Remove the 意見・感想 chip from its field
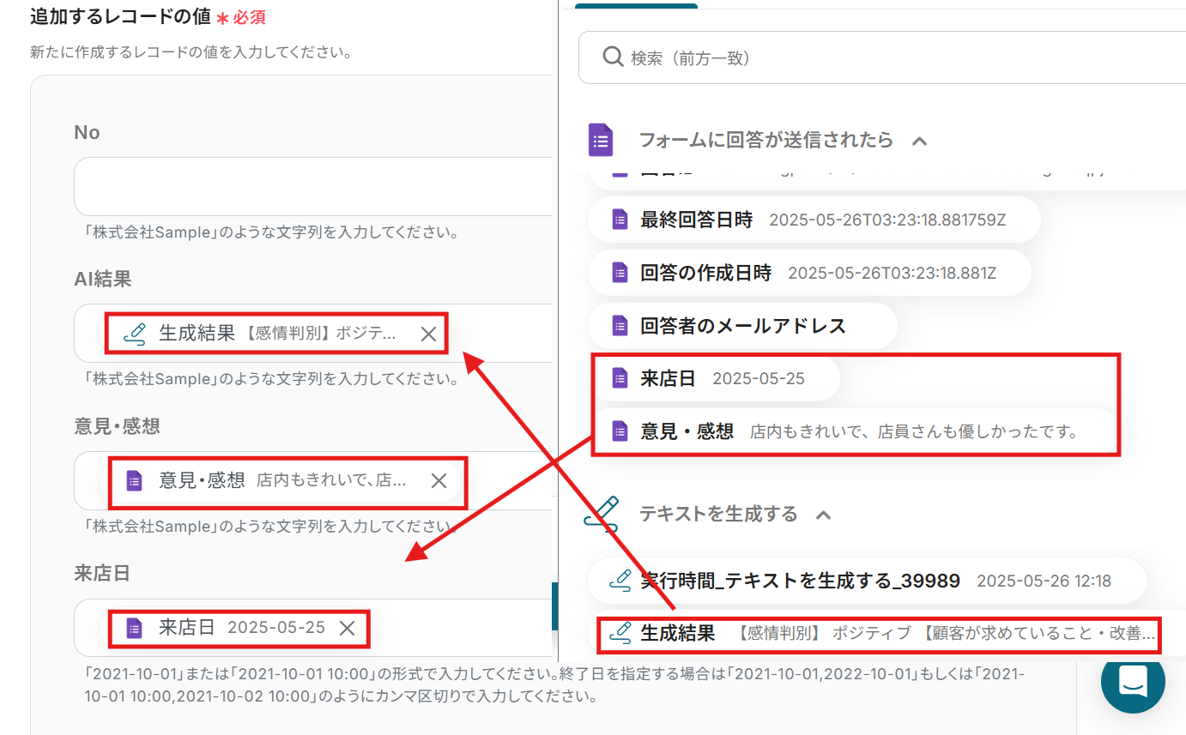Image resolution: width=1186 pixels, height=735 pixels. click(x=439, y=481)
